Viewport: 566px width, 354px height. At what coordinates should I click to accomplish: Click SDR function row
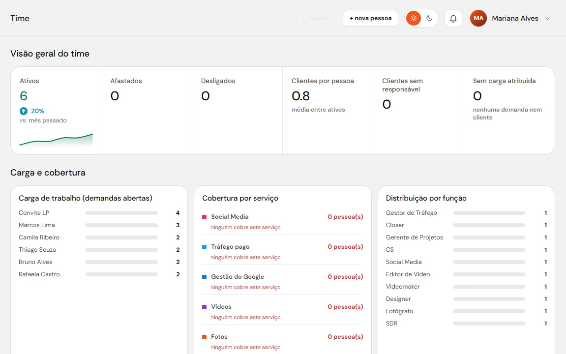[x=466, y=324]
